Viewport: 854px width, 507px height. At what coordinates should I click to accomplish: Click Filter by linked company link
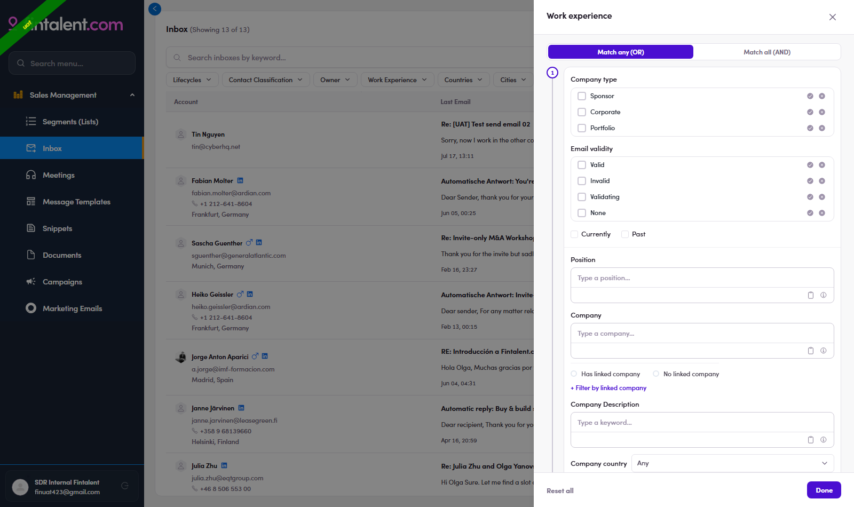[x=608, y=388]
